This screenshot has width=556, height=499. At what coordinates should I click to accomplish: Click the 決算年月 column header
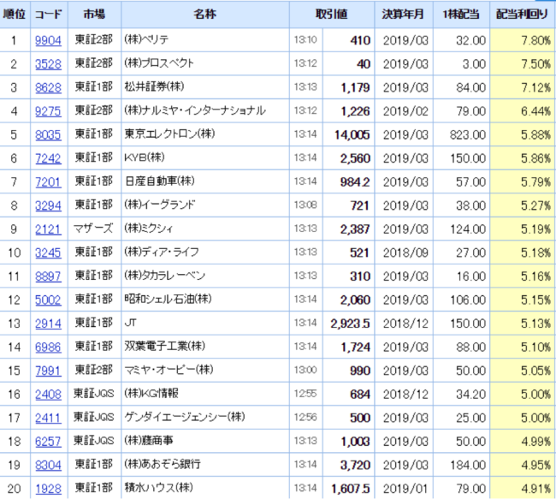click(x=402, y=15)
